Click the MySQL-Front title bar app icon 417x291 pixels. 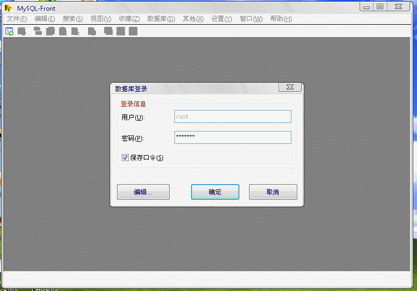9,8
